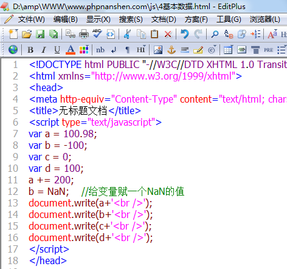Delete selection with the red X

click(x=168, y=34)
